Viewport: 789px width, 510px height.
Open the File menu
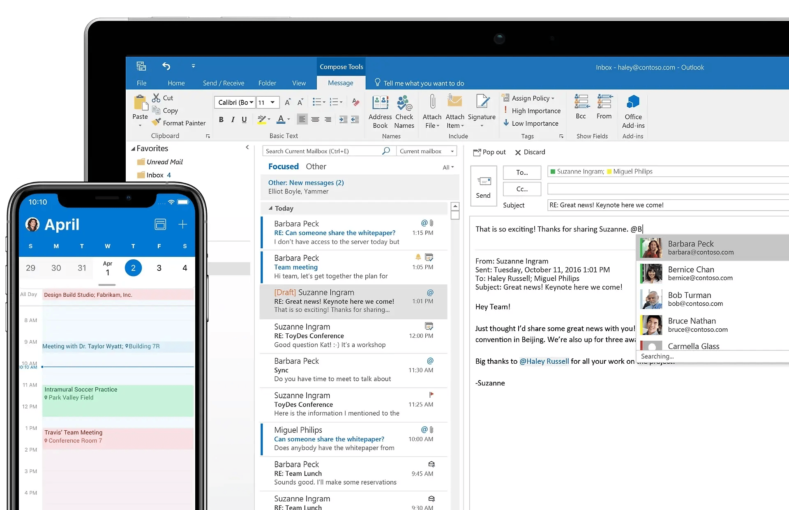click(x=141, y=83)
